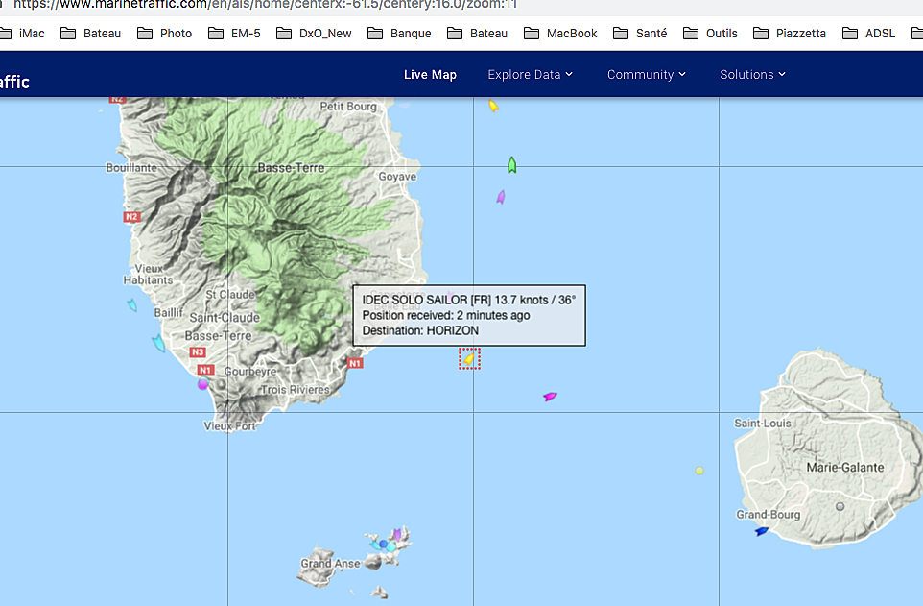The width and height of the screenshot is (923, 606).
Task: Select the green vessel near Goyave
Action: tap(511, 165)
